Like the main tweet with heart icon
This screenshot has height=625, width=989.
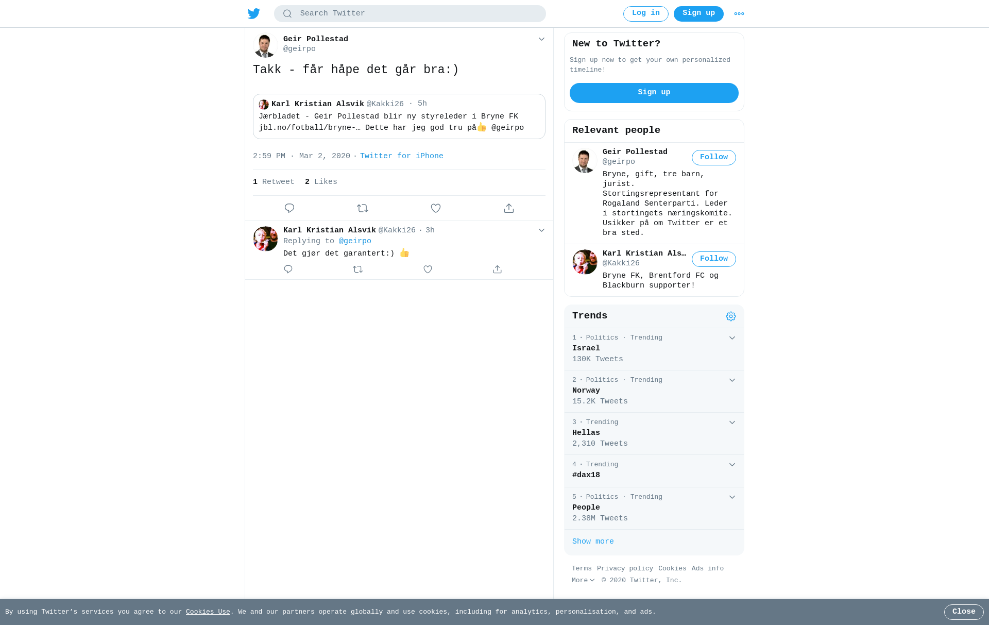pyautogui.click(x=436, y=208)
